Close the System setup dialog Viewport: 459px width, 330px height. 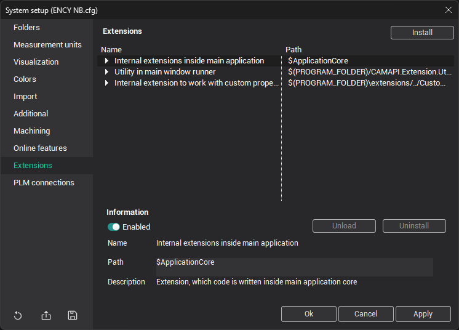click(448, 9)
